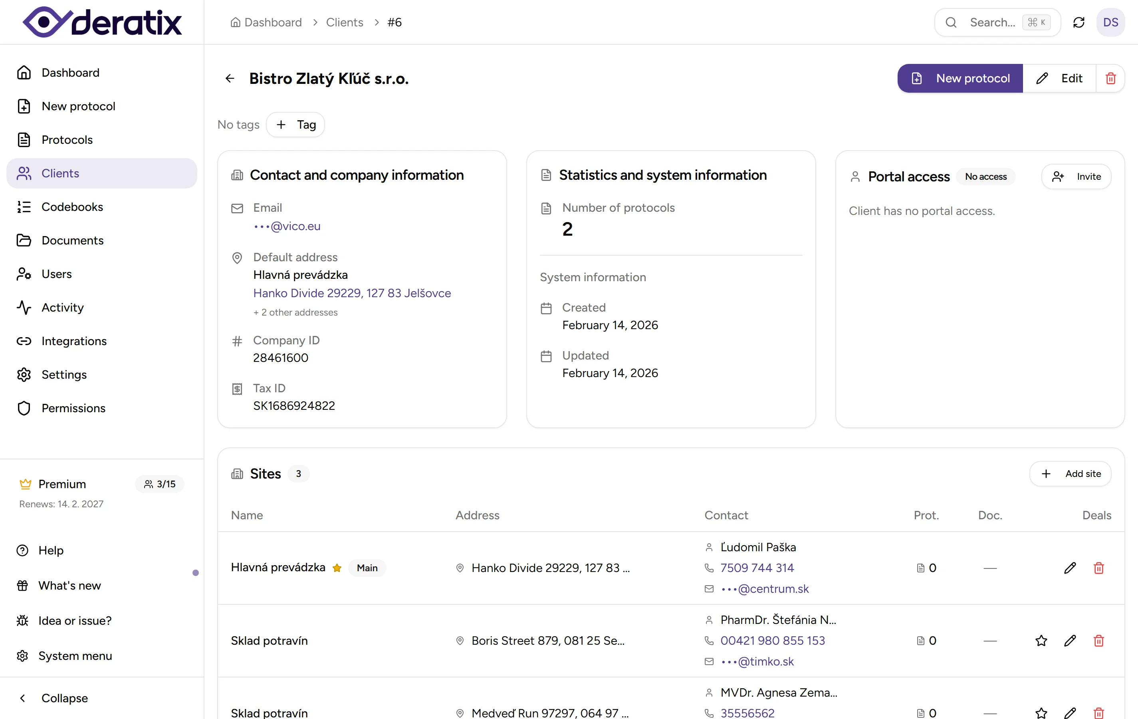1138x719 pixels.
Task: Check the 3/15 user quota indicator
Action: pos(159,484)
